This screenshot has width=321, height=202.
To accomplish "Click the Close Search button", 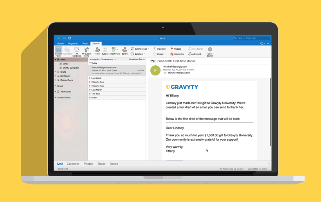I will 210,52.
